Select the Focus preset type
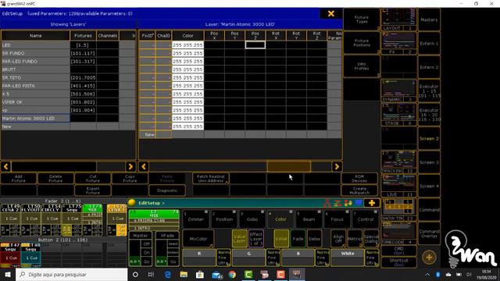 pyautogui.click(x=337, y=219)
